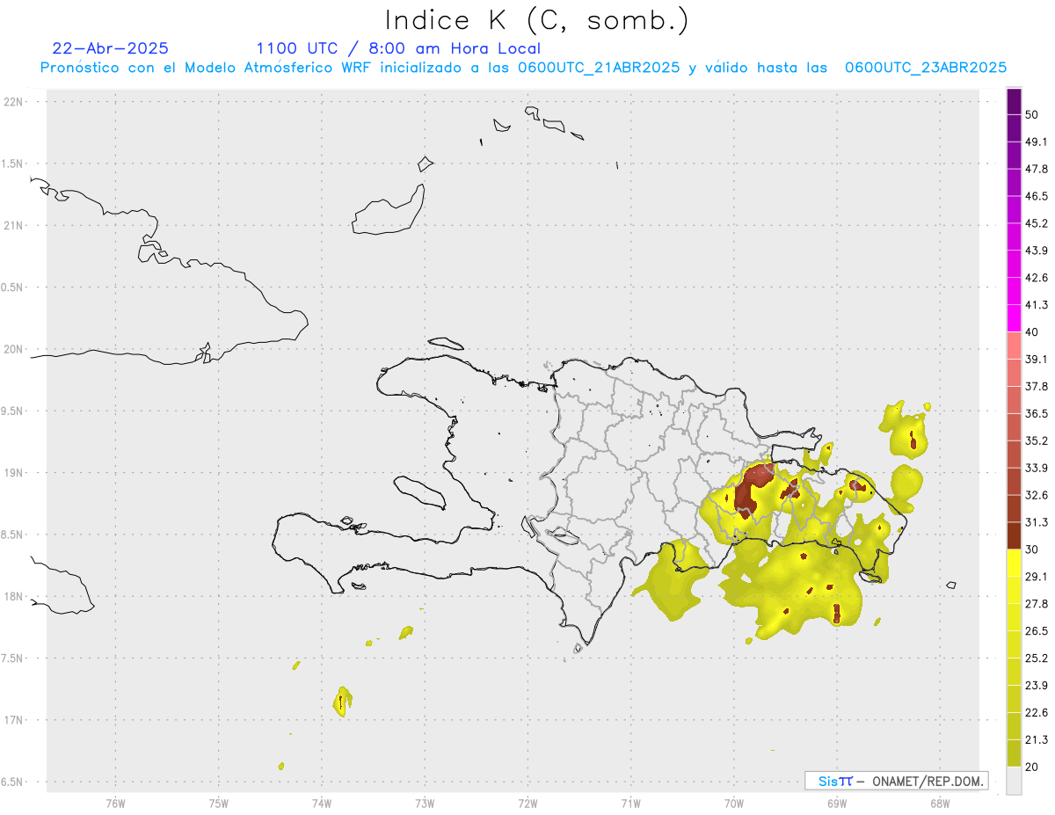Screen dimensions: 1055x815
Task: Click the "73W" longitude label
Action: coord(425,802)
